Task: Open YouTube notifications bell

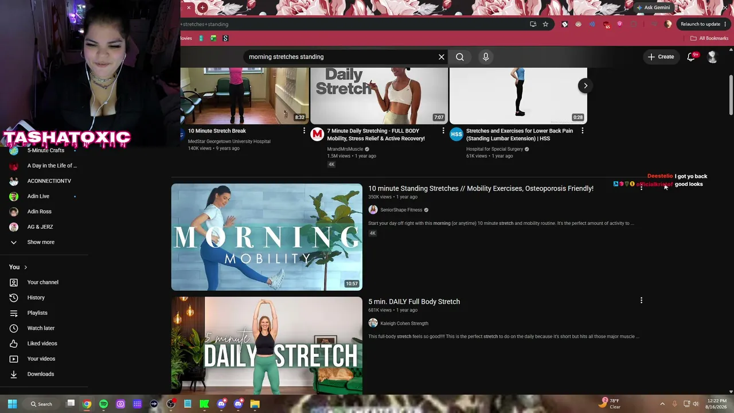Action: 691,57
